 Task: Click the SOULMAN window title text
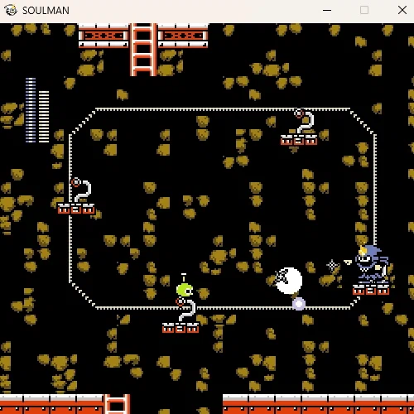pos(46,11)
